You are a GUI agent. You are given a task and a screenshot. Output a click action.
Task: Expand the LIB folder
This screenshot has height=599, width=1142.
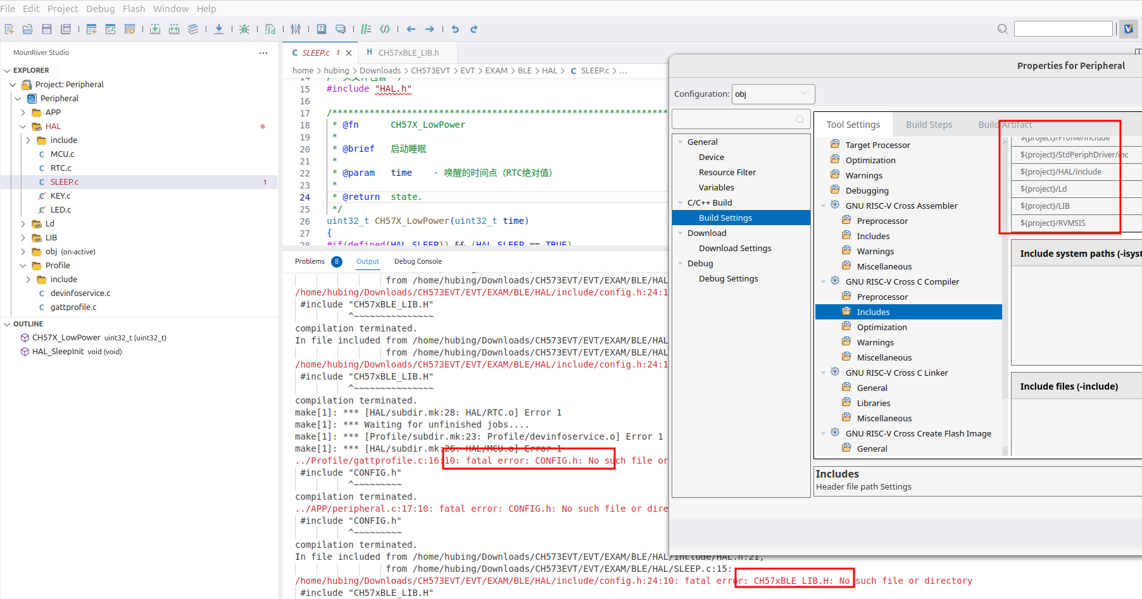click(x=23, y=238)
